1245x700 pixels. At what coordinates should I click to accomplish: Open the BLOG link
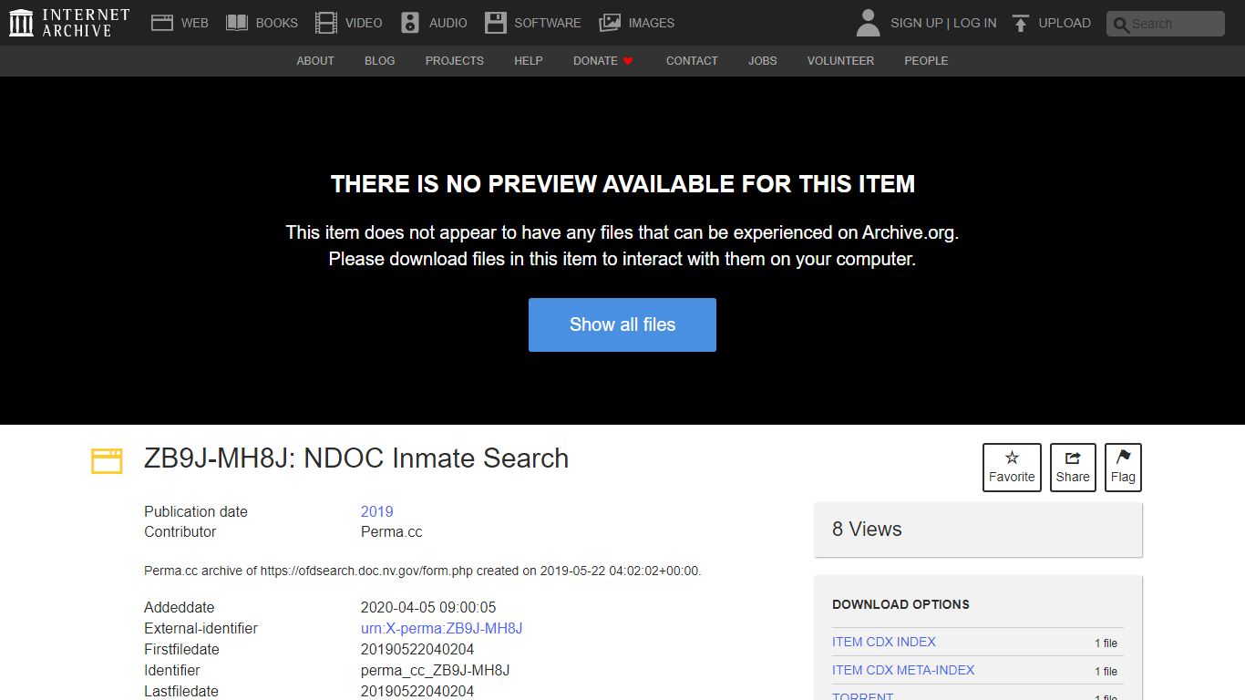pos(380,61)
